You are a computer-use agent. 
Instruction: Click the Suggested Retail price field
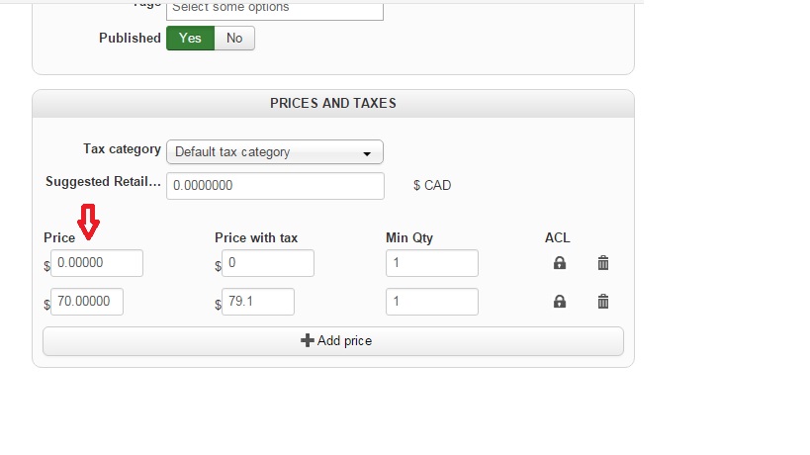(275, 186)
